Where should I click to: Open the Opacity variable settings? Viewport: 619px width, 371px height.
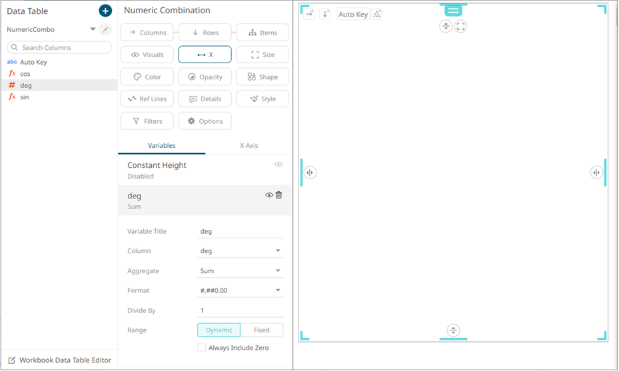coord(205,77)
